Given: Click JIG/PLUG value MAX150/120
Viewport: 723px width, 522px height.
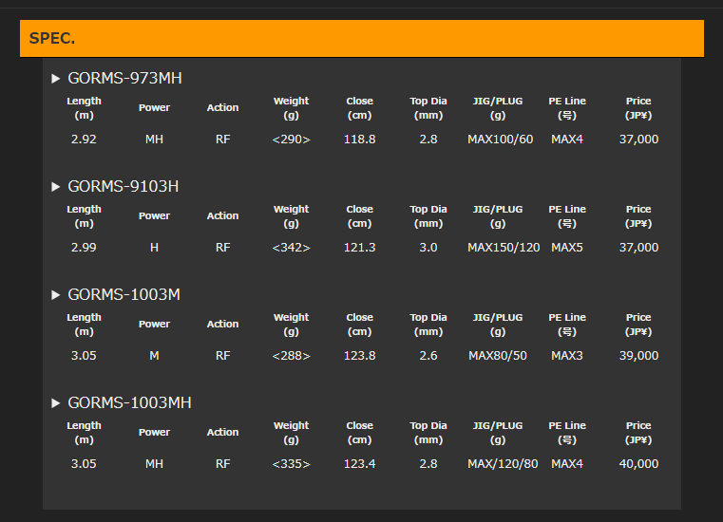Looking at the screenshot, I should [504, 248].
